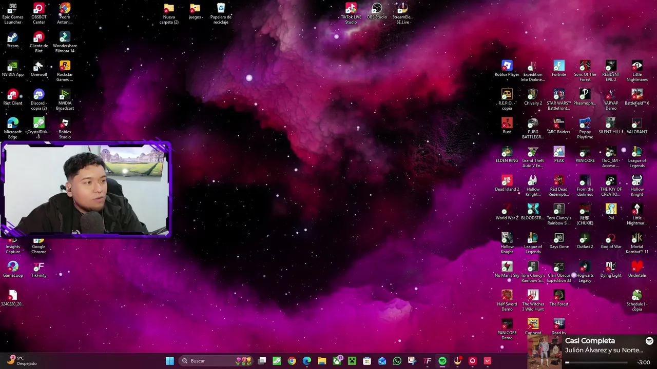
Task: Select Discord - copia (2) icon
Action: [38, 99]
